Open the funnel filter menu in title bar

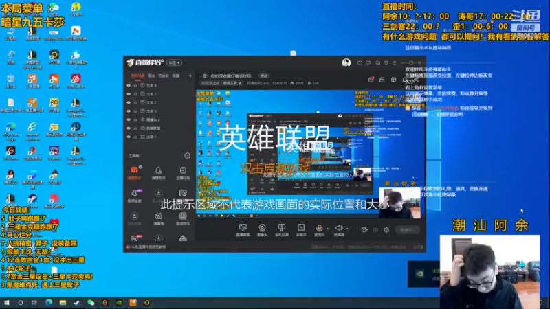click(386, 62)
